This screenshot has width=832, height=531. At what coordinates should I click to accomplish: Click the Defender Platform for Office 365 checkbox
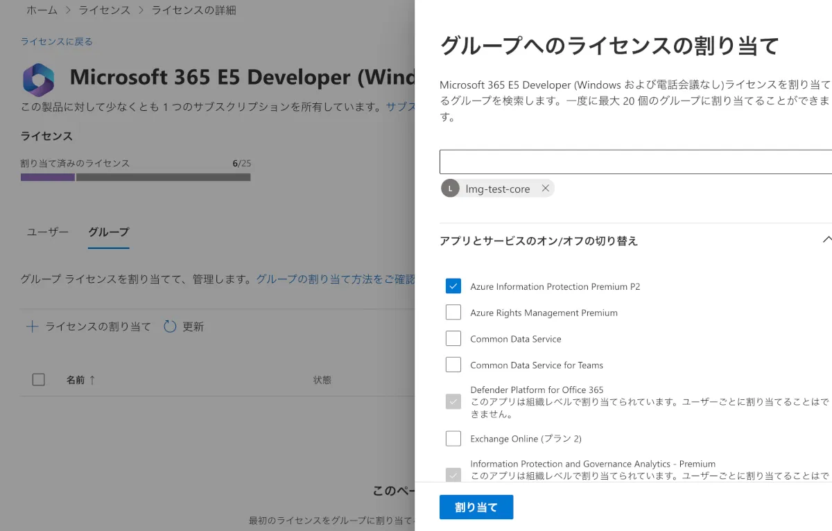[x=453, y=401]
